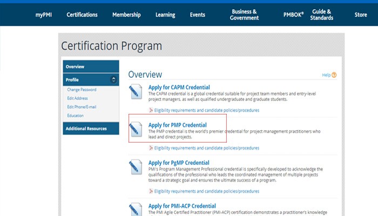The image size is (378, 216).
Task: Open the Certifications navigation menu
Action: tap(83, 15)
